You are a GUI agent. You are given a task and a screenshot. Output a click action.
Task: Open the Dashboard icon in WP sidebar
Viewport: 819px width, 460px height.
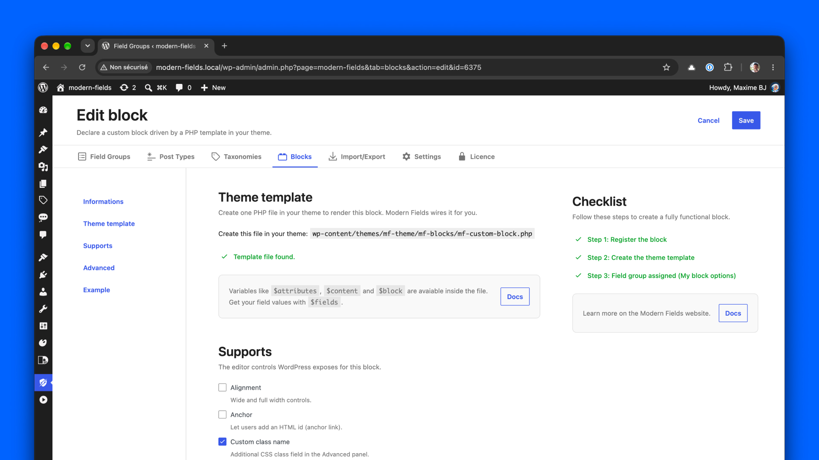(43, 110)
